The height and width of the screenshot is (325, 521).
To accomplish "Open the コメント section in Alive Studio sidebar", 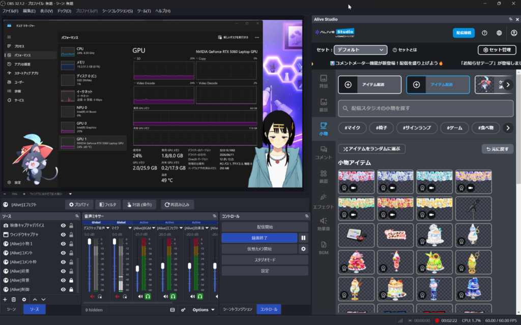I will pos(323,153).
